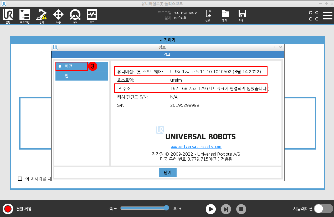Click the 미국 특허 번호 patent text
This screenshot has width=334, height=217.
pyautogui.click(x=196, y=159)
